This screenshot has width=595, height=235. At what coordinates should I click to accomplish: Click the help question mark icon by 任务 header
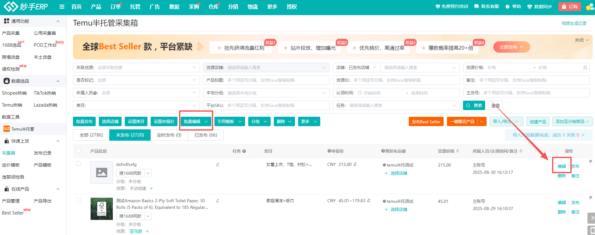pyautogui.click(x=244, y=151)
